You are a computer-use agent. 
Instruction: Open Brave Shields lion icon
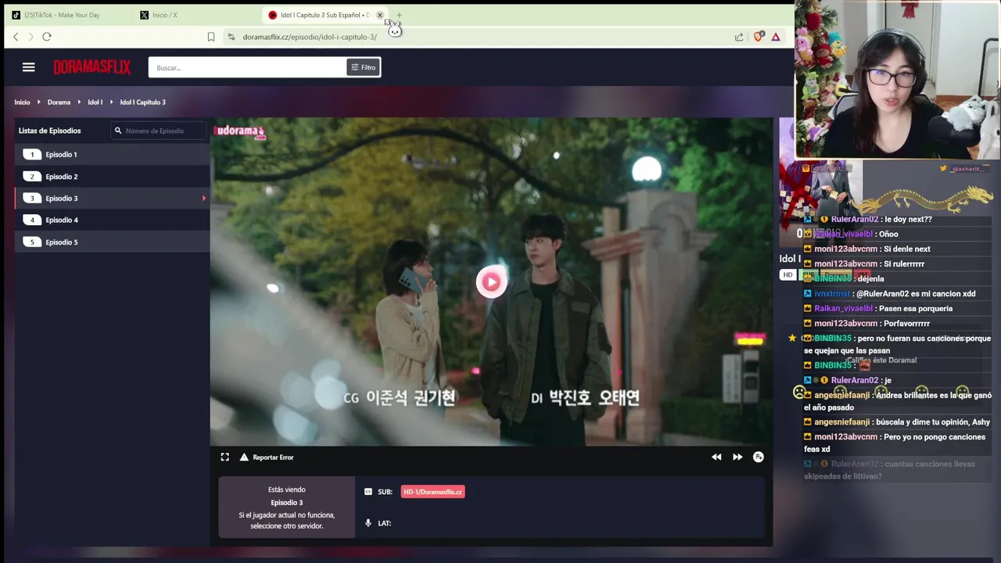point(758,37)
